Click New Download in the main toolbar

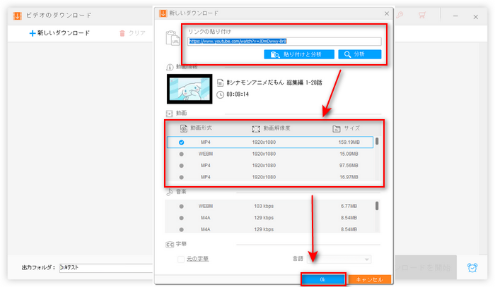click(x=59, y=33)
